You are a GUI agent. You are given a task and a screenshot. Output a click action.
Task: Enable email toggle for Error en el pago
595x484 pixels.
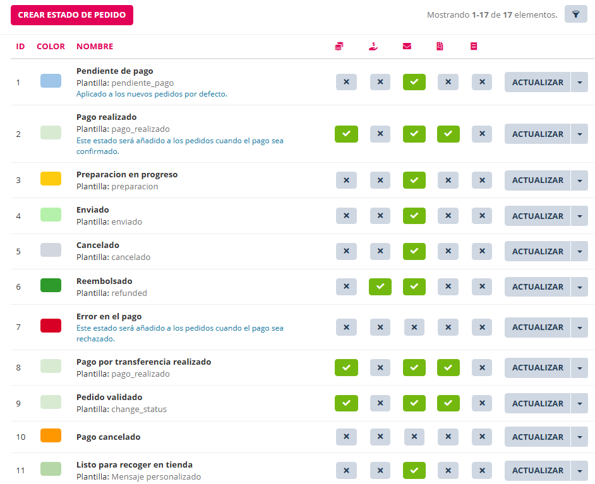click(x=414, y=327)
